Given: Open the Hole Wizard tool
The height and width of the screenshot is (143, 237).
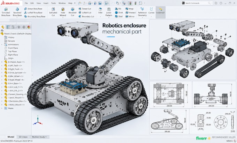Looking at the screenshot, I should pyautogui.click(x=63, y=12).
